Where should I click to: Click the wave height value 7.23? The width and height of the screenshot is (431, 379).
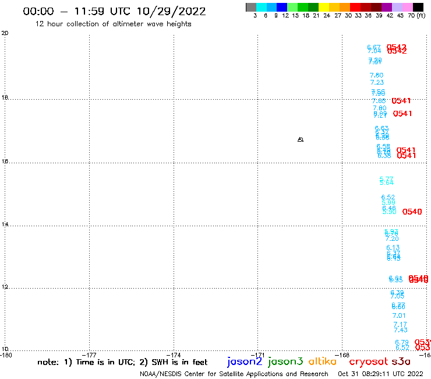[377, 83]
